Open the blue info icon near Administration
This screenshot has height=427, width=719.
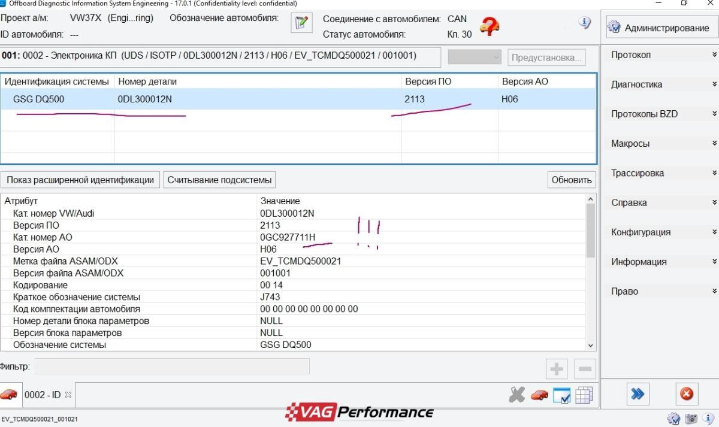click(585, 23)
